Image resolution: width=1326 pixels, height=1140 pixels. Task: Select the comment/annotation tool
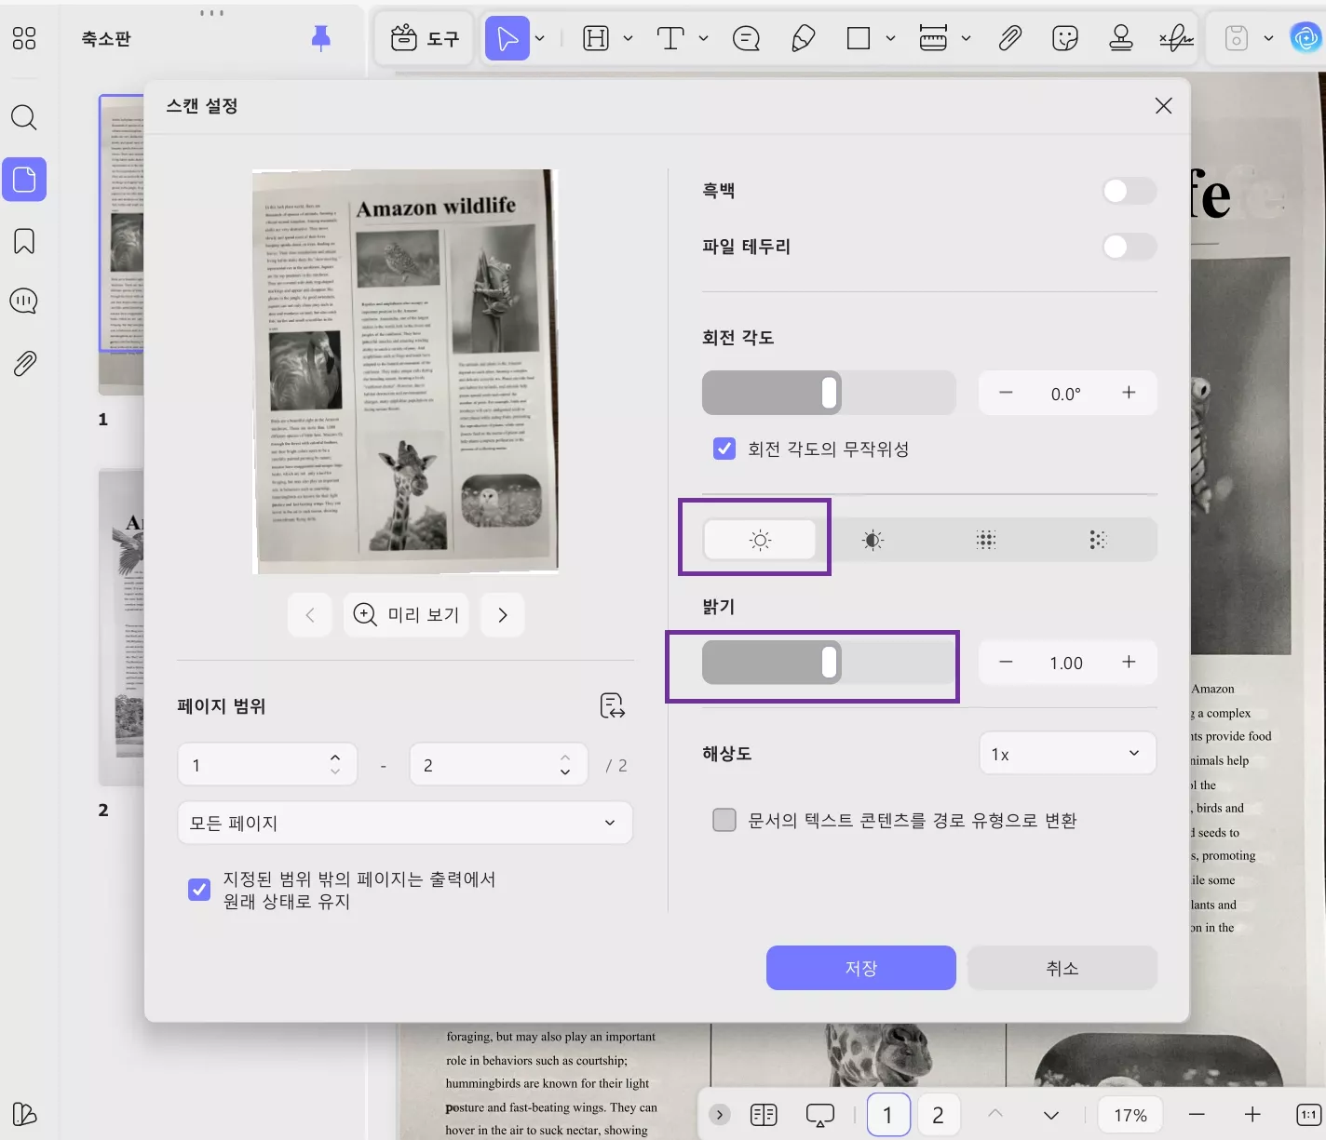click(746, 37)
